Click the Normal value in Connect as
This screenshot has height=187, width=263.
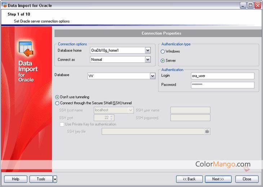click(97, 59)
